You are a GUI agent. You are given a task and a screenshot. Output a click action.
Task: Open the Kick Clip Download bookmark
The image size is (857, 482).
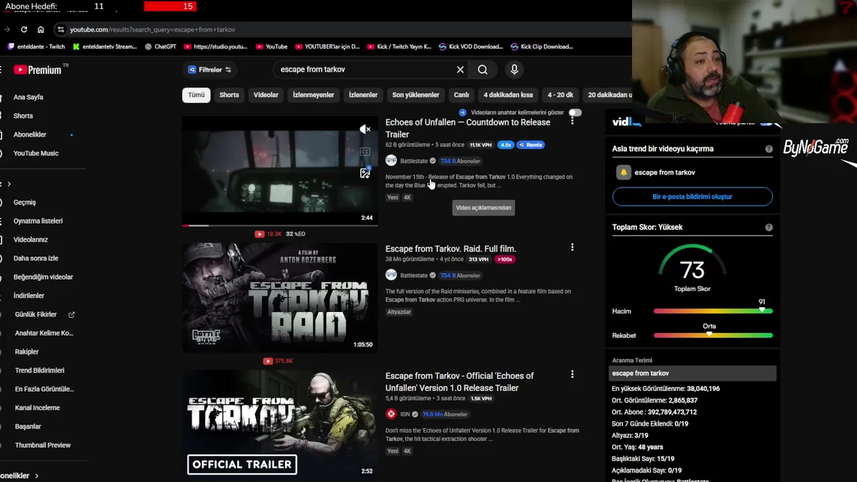(x=542, y=47)
